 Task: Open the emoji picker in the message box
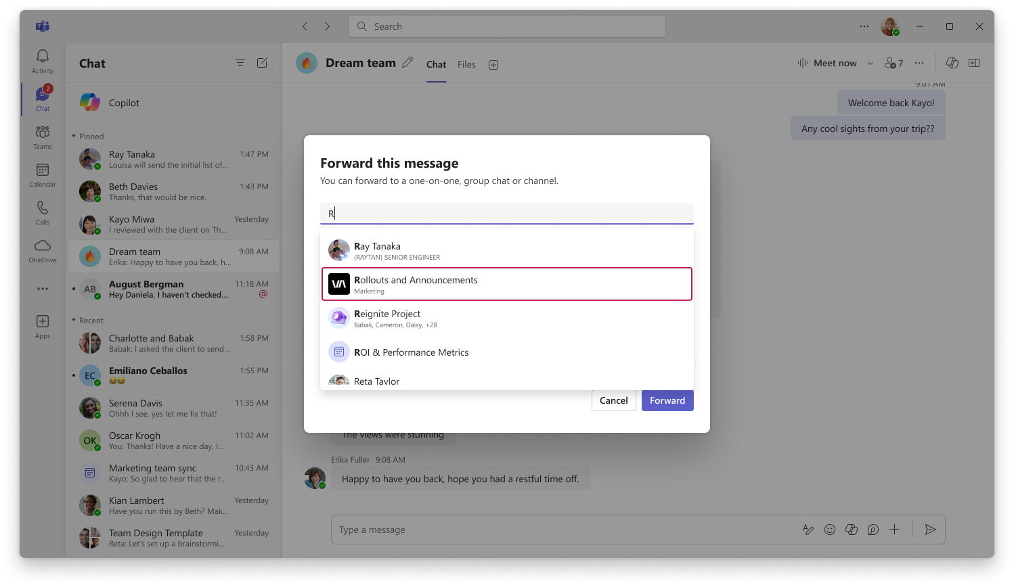pos(830,530)
